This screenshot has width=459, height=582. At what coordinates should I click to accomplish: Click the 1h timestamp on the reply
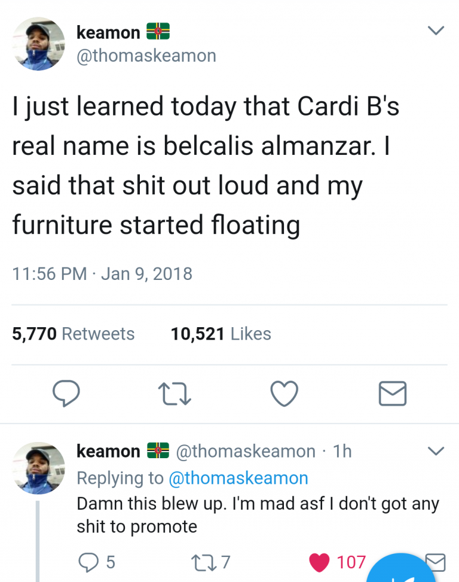click(342, 451)
